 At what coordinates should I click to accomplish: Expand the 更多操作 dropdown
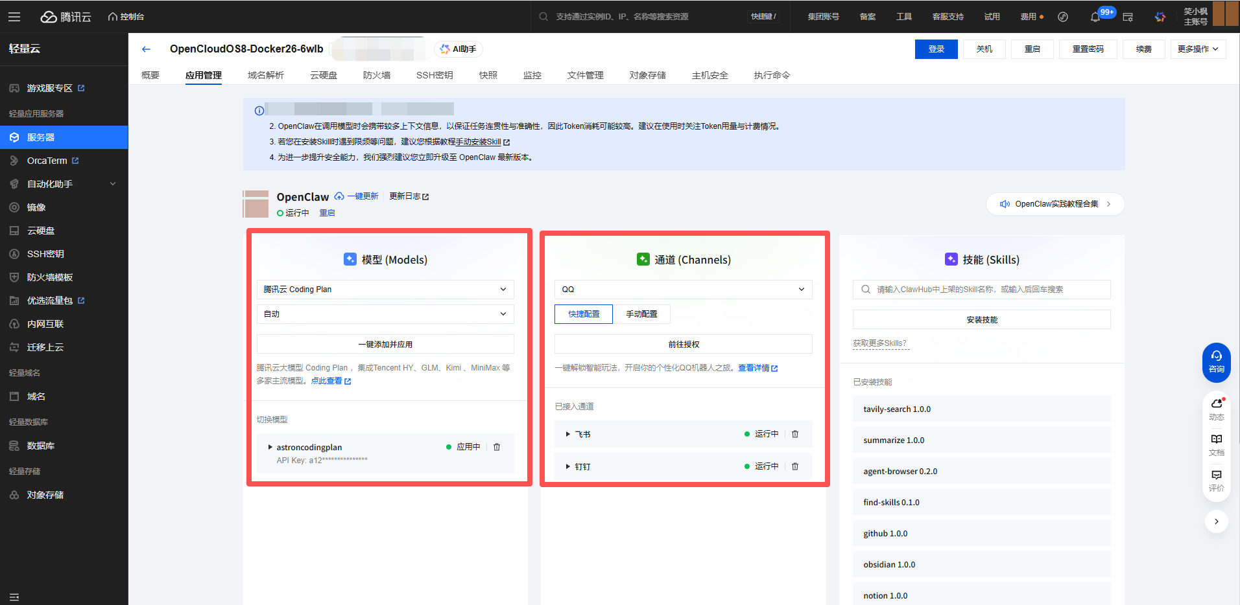tap(1198, 49)
